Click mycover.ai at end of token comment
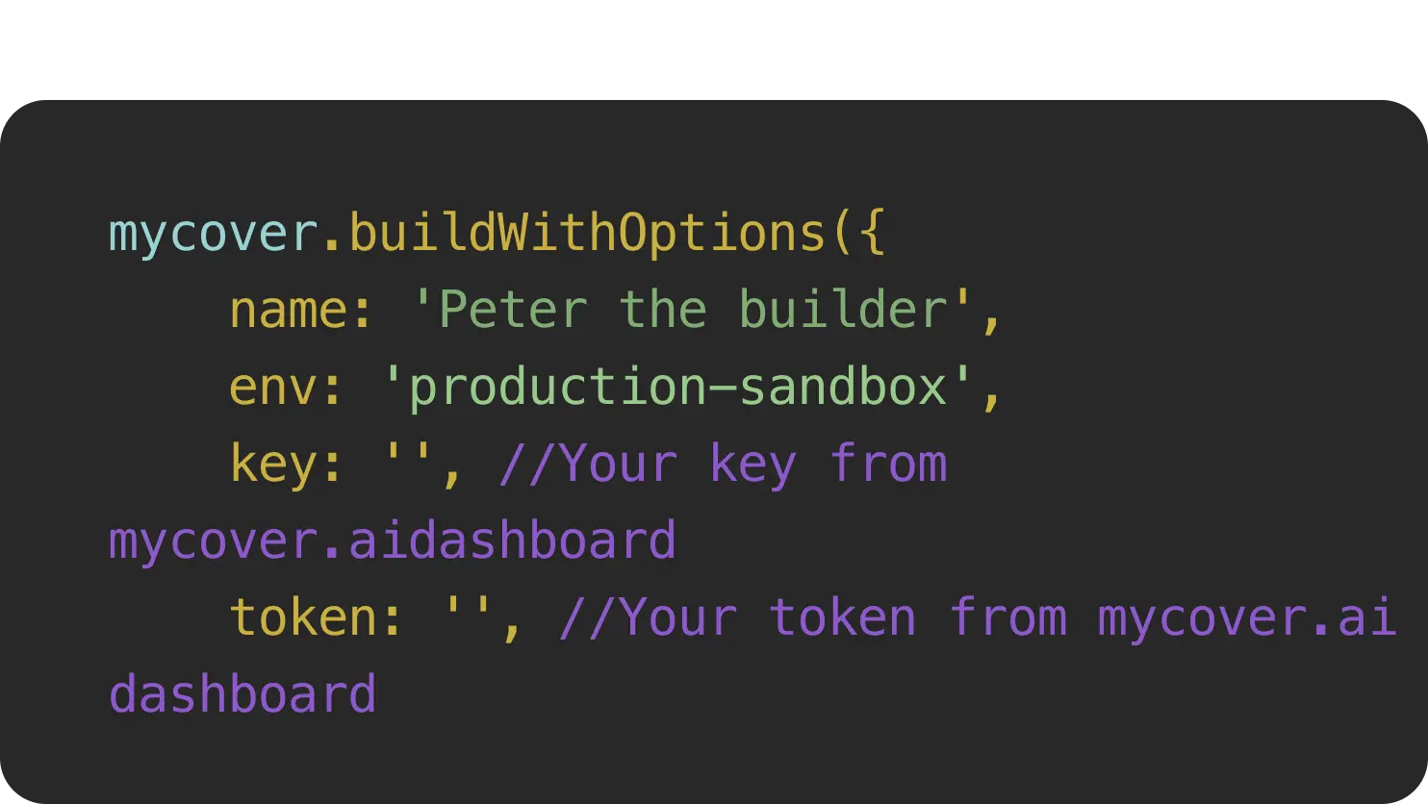The image size is (1428, 804). tap(1247, 620)
